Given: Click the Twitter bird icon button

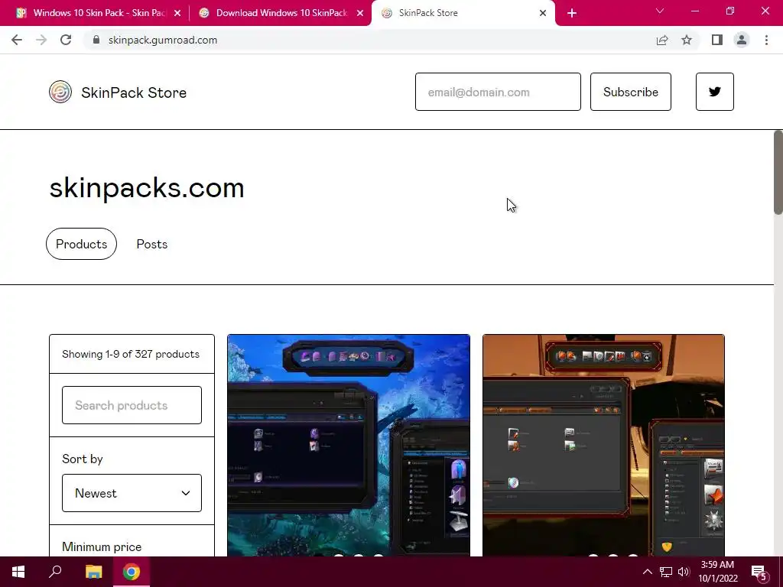Looking at the screenshot, I should pyautogui.click(x=715, y=92).
